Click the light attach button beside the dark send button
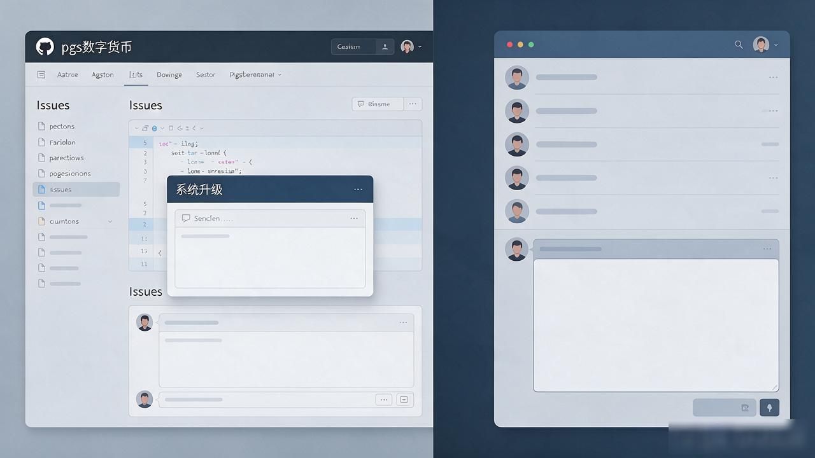This screenshot has height=458, width=815. [724, 408]
